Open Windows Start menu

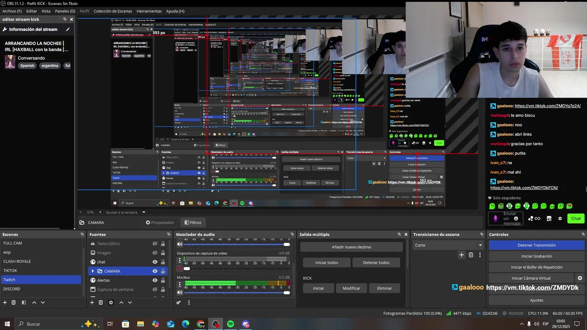(x=7, y=324)
